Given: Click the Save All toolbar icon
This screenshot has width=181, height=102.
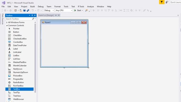Looking at the screenshot, I should [x=28, y=10].
